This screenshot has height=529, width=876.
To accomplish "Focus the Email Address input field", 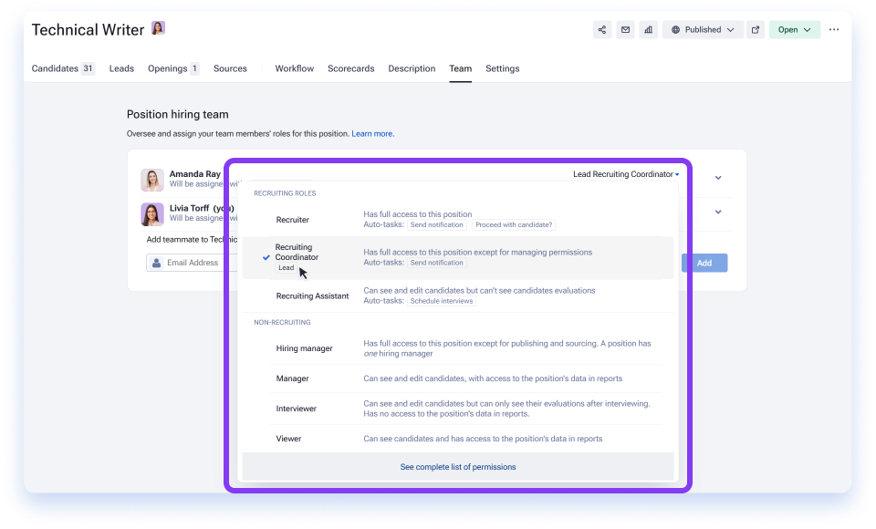I will (x=192, y=263).
